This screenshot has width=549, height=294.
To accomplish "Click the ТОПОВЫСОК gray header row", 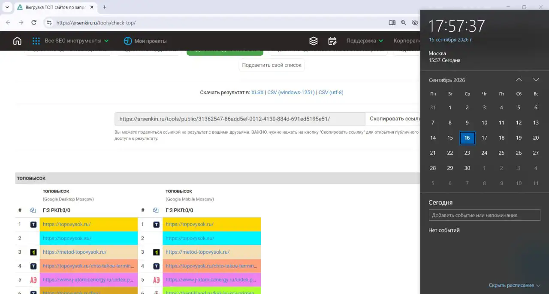I will coord(217,178).
